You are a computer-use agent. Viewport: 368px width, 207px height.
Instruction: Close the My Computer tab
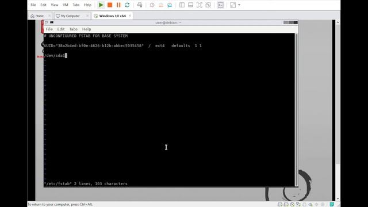pyautogui.click(x=87, y=16)
